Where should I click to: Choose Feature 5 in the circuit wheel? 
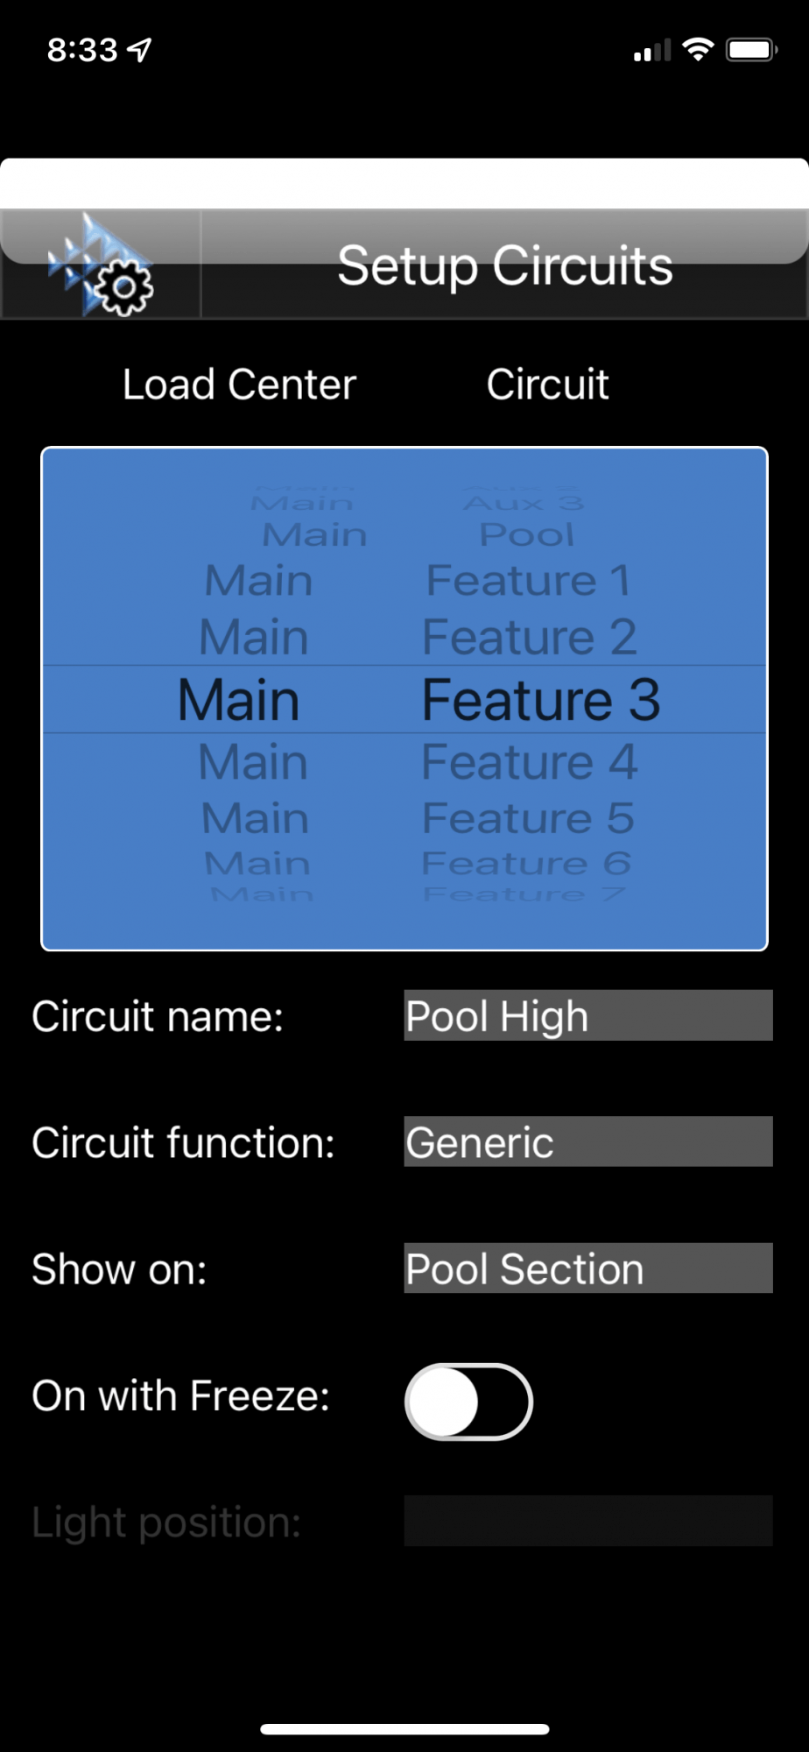[x=528, y=818]
